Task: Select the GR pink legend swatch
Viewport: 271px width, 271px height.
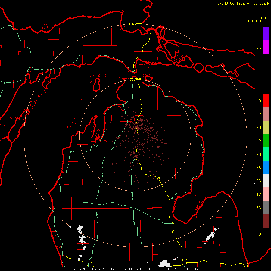Action: (x=266, y=114)
